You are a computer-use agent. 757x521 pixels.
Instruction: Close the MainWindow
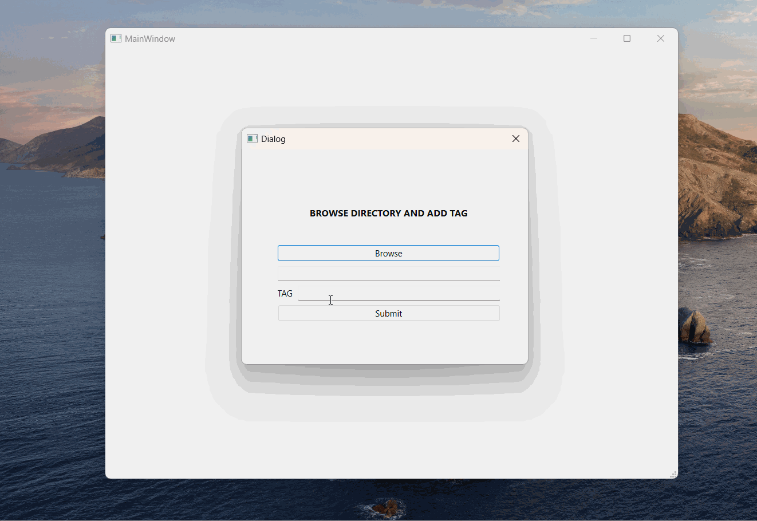point(661,38)
